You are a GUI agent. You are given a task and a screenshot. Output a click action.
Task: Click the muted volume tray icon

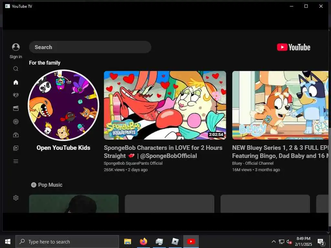pyautogui.click(x=289, y=242)
